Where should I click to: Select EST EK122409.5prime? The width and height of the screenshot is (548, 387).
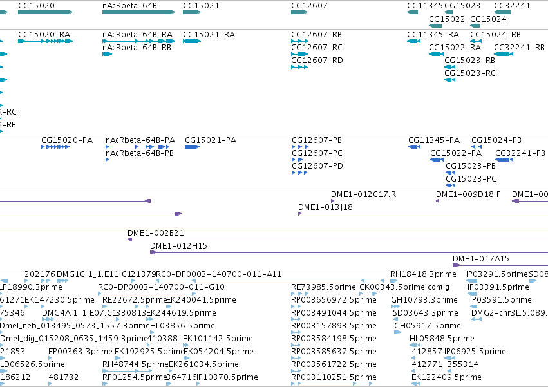pos(416,384)
